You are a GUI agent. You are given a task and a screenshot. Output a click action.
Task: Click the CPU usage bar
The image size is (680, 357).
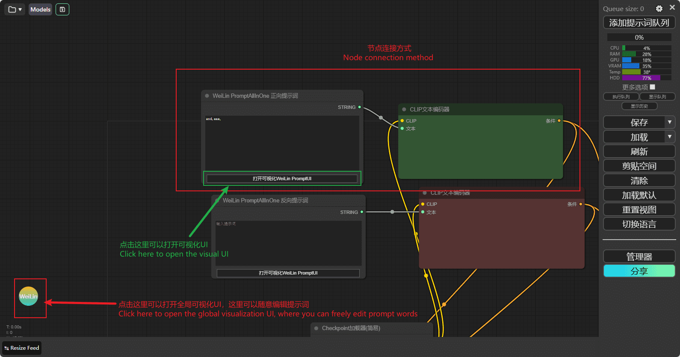[647, 48]
